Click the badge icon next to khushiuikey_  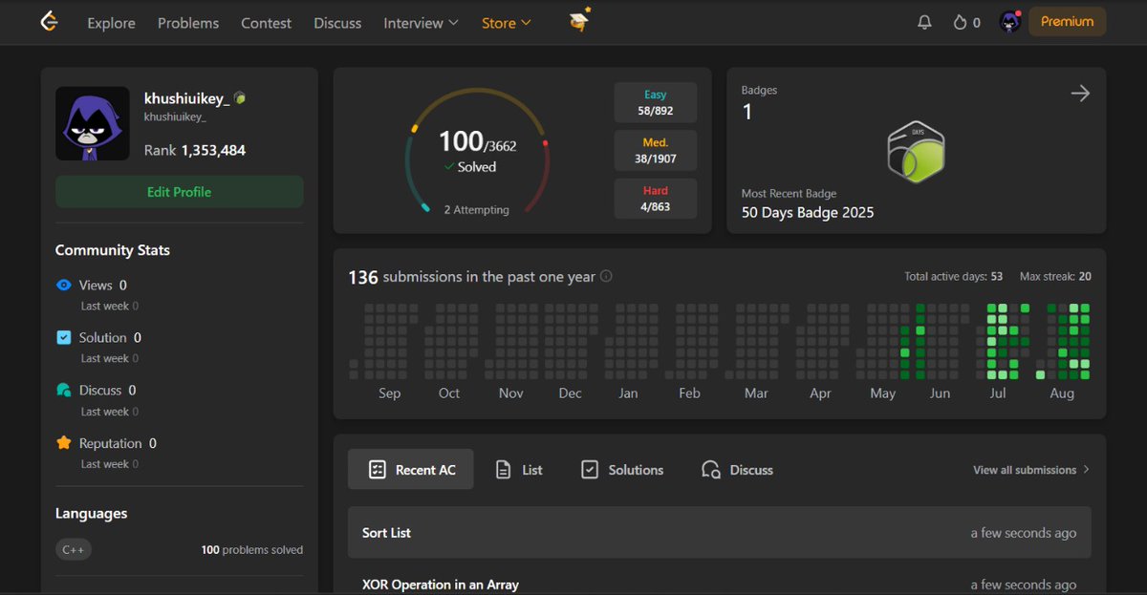(x=240, y=98)
